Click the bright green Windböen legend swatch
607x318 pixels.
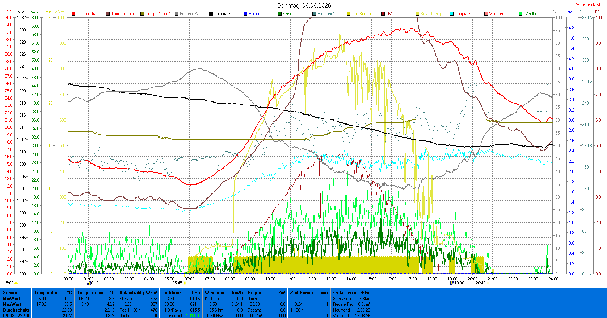(x=520, y=14)
